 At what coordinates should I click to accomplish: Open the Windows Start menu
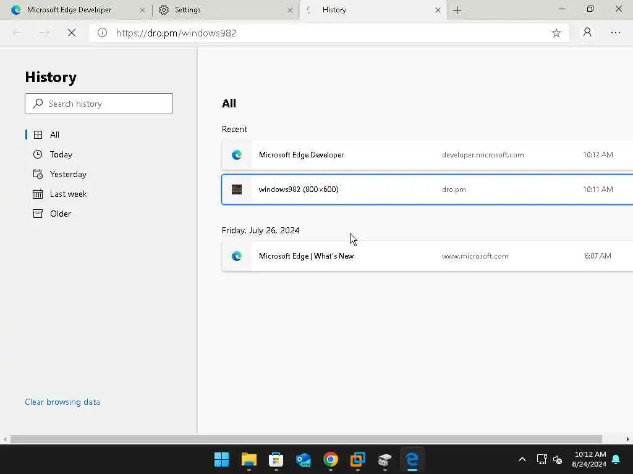pyautogui.click(x=222, y=459)
